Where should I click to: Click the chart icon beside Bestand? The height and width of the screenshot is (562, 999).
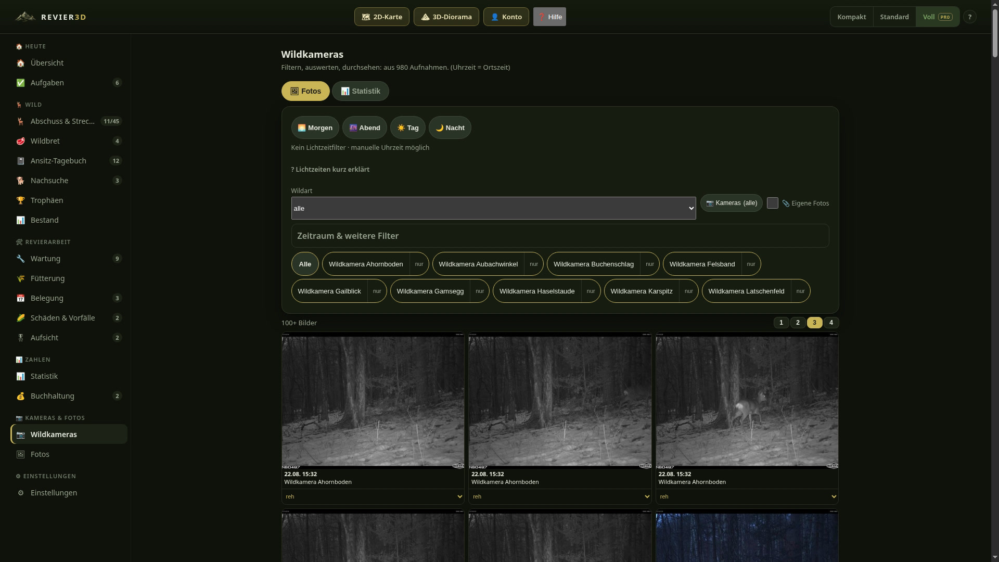point(20,220)
